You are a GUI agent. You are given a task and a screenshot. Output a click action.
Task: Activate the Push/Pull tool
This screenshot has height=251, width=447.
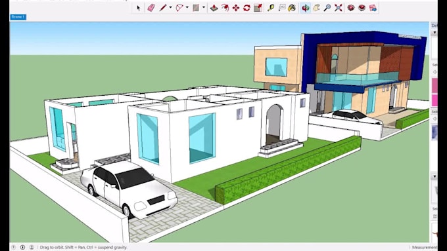pyautogui.click(x=214, y=8)
